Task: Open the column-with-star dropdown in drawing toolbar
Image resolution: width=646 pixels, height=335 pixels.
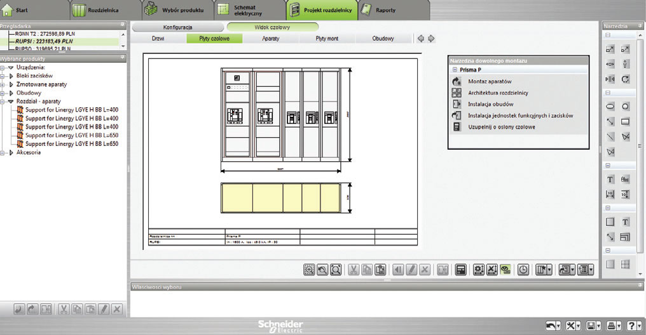Action: [x=549, y=270]
